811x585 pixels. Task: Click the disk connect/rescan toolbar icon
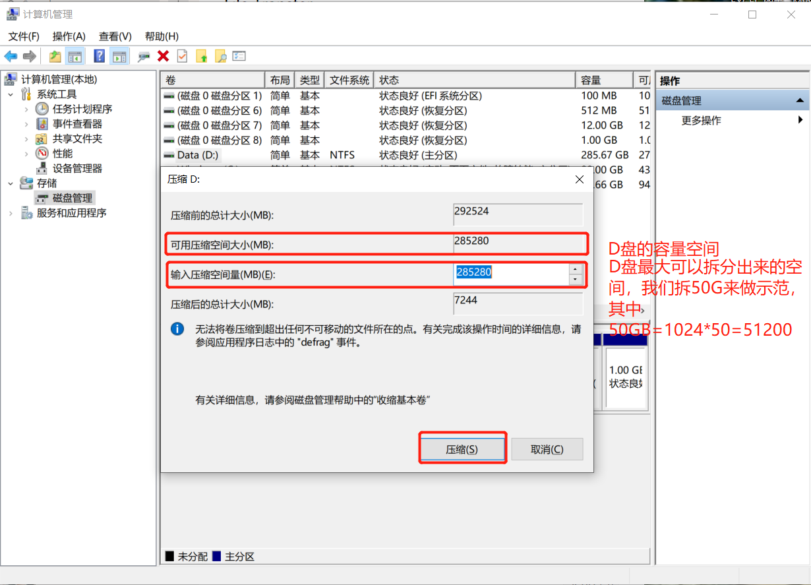(x=144, y=57)
